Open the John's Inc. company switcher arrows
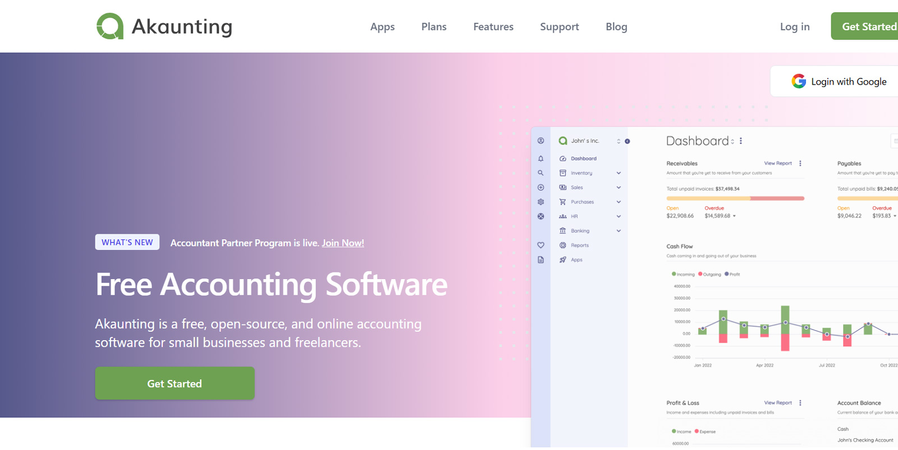Image resolution: width=898 pixels, height=450 pixels. pos(618,141)
